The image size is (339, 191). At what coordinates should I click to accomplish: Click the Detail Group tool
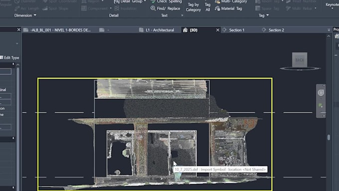pyautogui.click(x=128, y=1)
